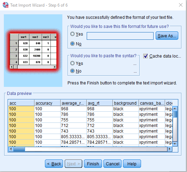Click the SPSS wizard title bar icon

[6, 5]
